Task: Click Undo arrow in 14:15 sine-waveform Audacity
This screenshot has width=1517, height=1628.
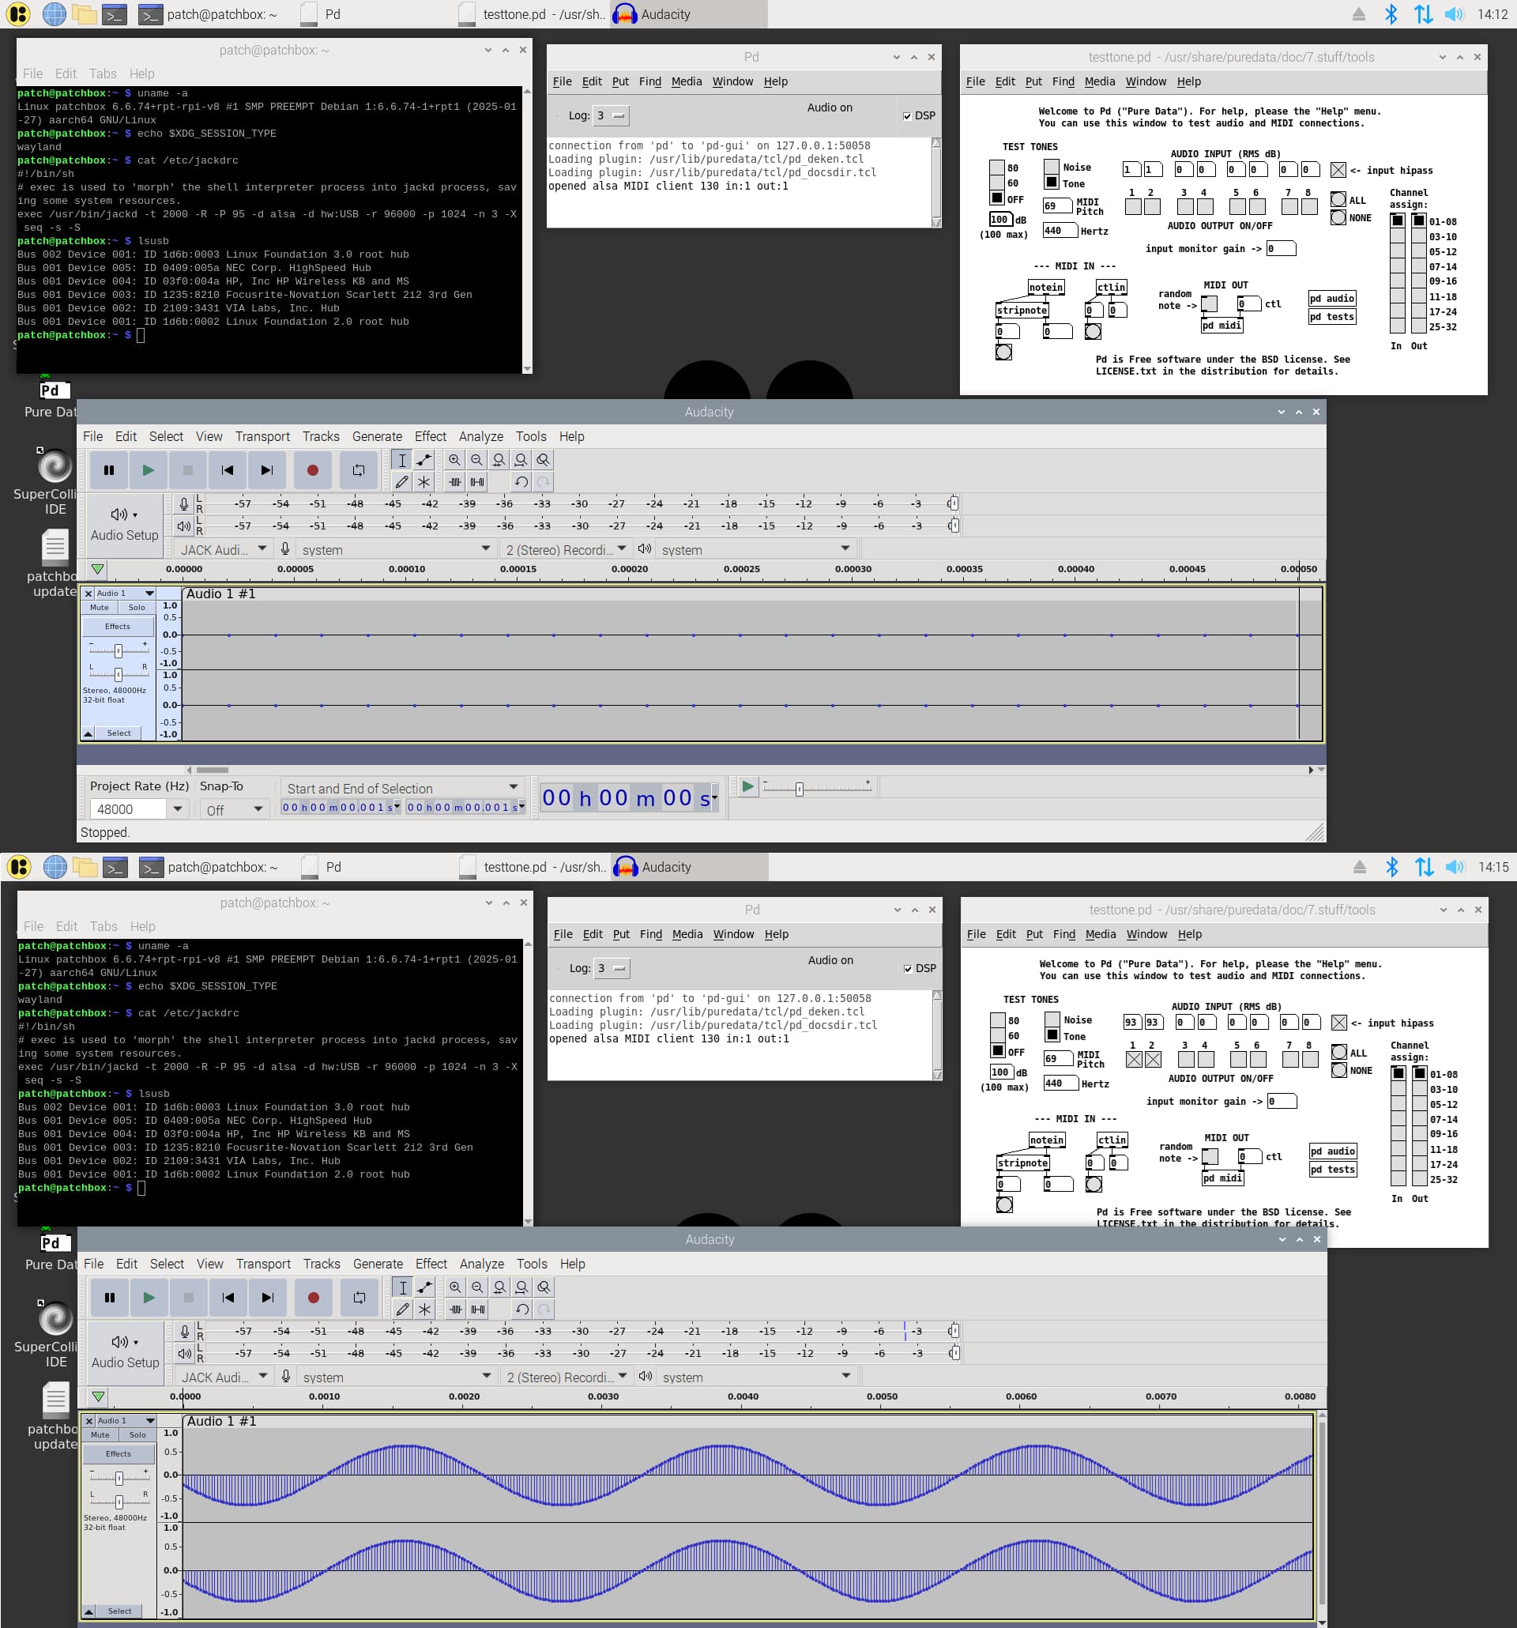Action: coord(522,1309)
